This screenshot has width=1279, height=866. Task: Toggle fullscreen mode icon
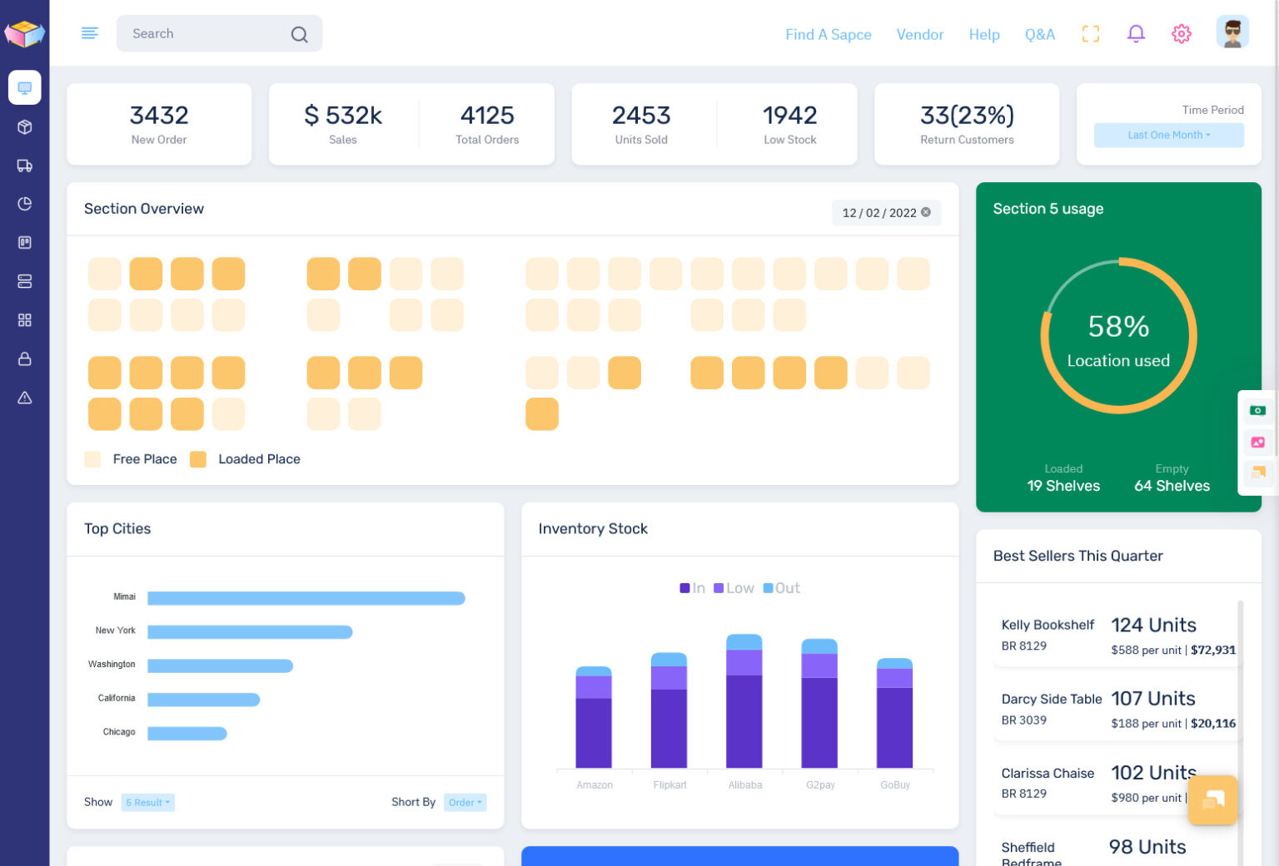pyautogui.click(x=1091, y=34)
